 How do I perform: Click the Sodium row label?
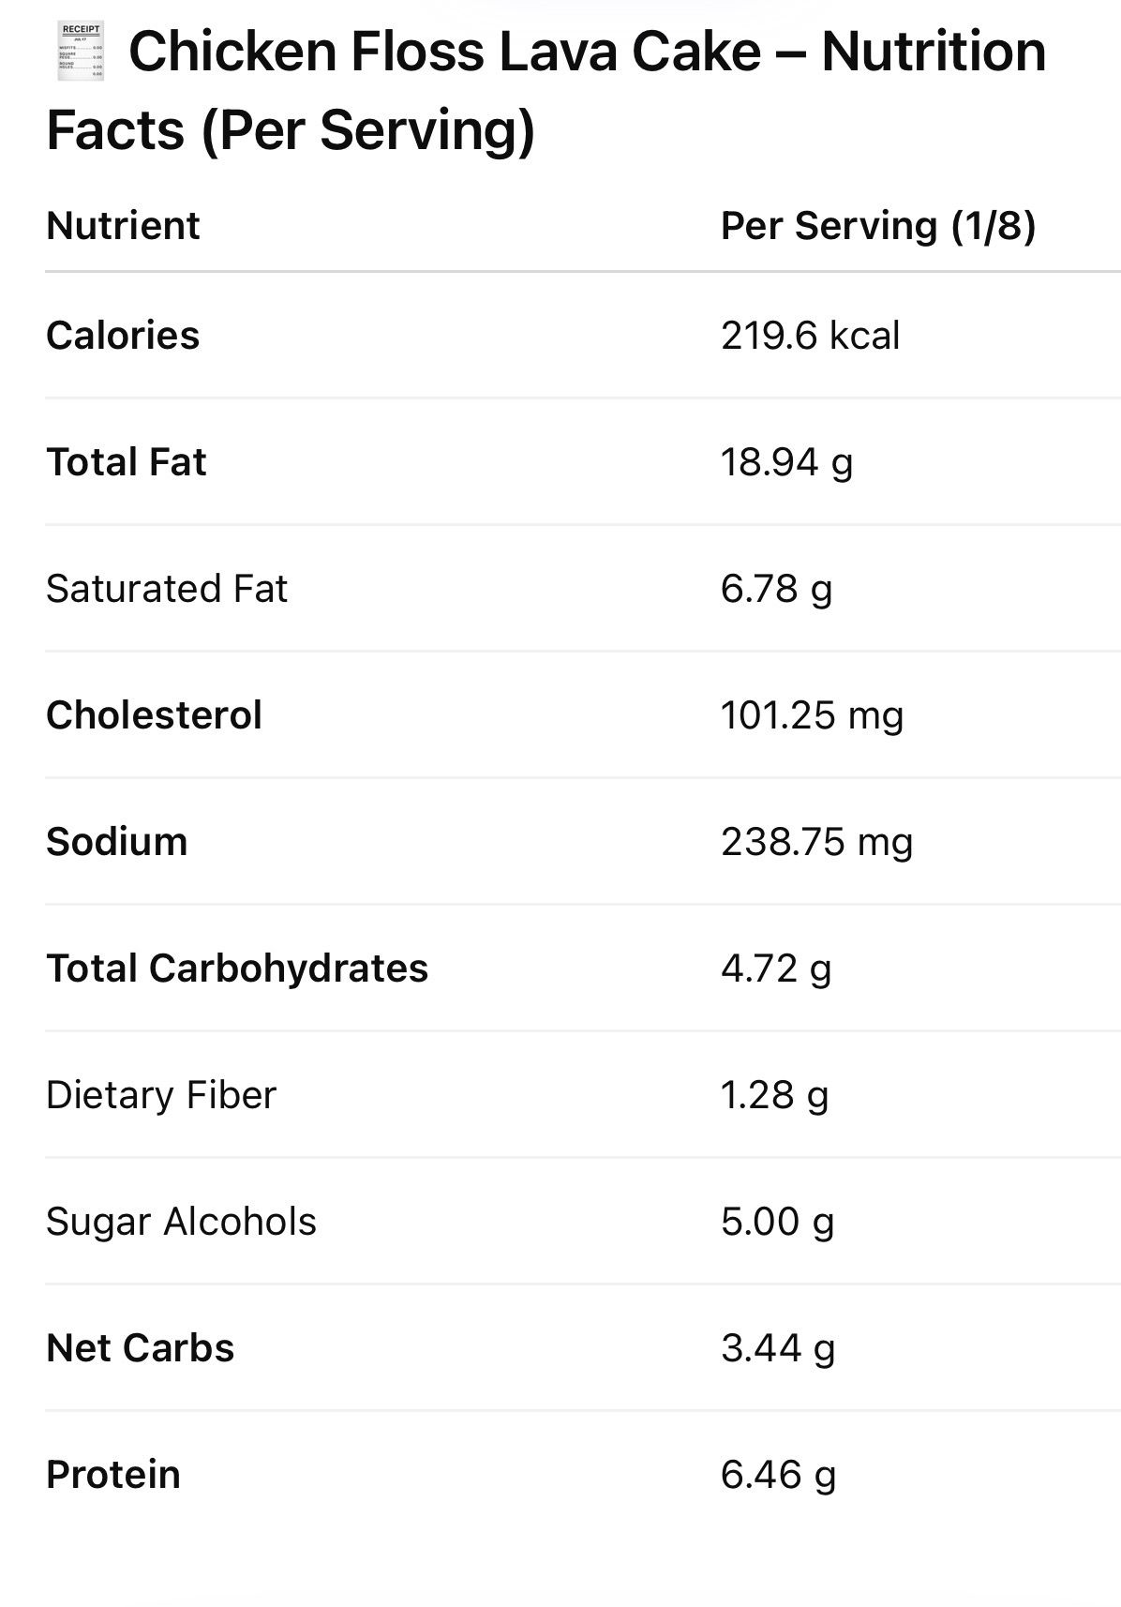coord(117,842)
